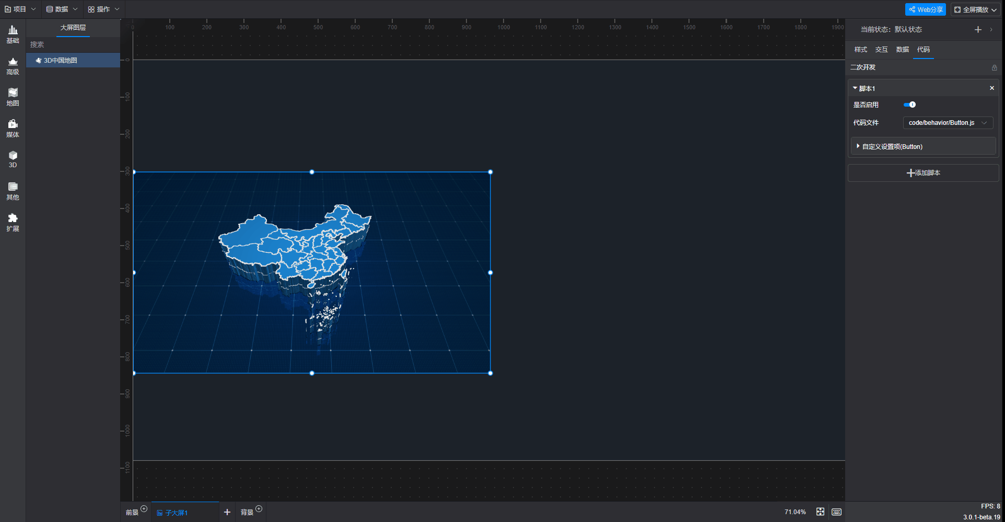Switch to the 代码 tab
This screenshot has height=522, width=1005.
click(x=923, y=50)
